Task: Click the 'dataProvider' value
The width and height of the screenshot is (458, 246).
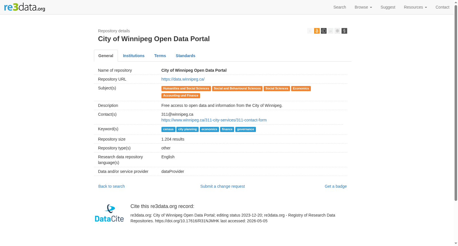Action: click(x=173, y=171)
